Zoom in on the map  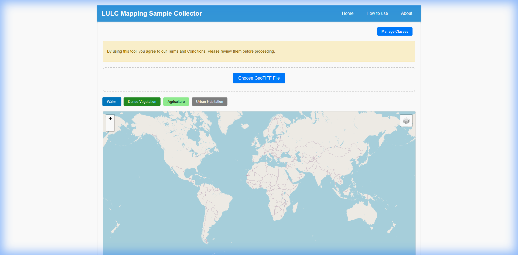pyautogui.click(x=110, y=119)
